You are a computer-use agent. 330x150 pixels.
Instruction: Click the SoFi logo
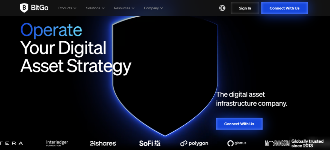[150, 143]
